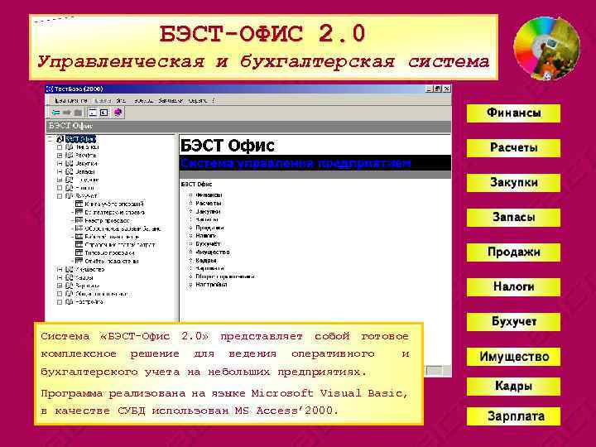Open Общие справочники link in right pane
The width and height of the screenshot is (596, 447).
tap(225, 276)
